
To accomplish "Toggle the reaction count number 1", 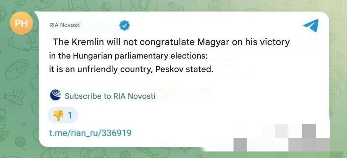I will pyautogui.click(x=70, y=116).
